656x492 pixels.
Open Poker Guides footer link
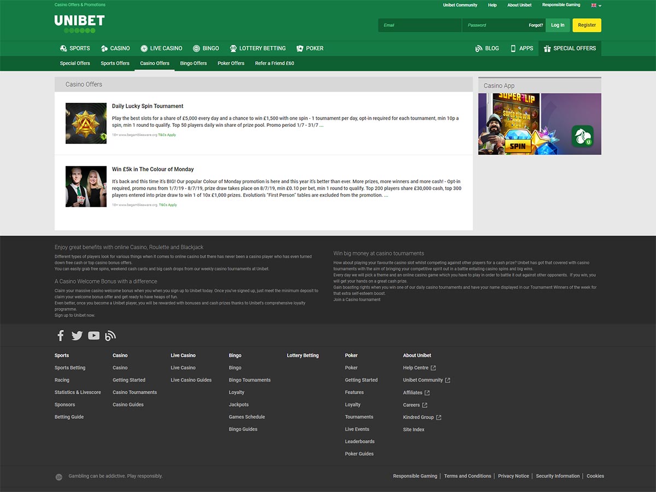[x=359, y=454]
